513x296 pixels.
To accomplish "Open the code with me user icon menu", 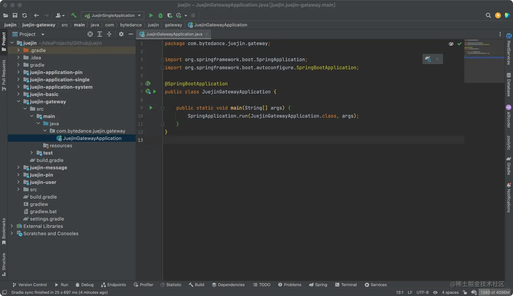I will [60, 16].
